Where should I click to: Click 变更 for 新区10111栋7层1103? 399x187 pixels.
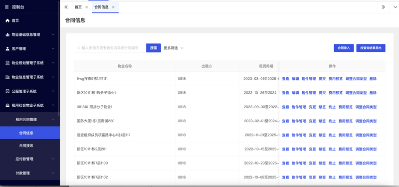[312, 163]
